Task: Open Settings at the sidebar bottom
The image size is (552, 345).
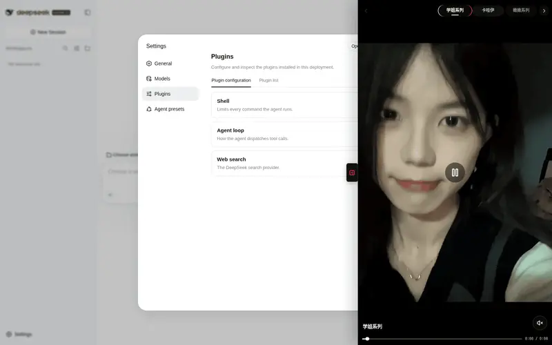Action: click(x=19, y=334)
